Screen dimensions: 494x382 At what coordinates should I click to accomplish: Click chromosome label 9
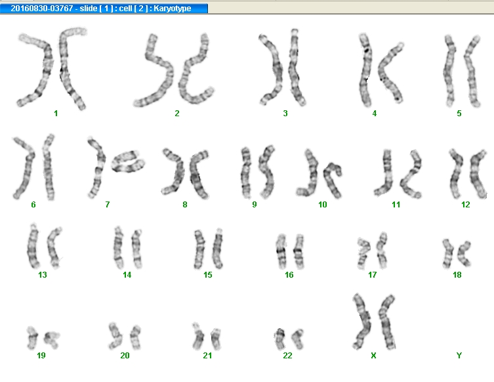[x=255, y=205]
